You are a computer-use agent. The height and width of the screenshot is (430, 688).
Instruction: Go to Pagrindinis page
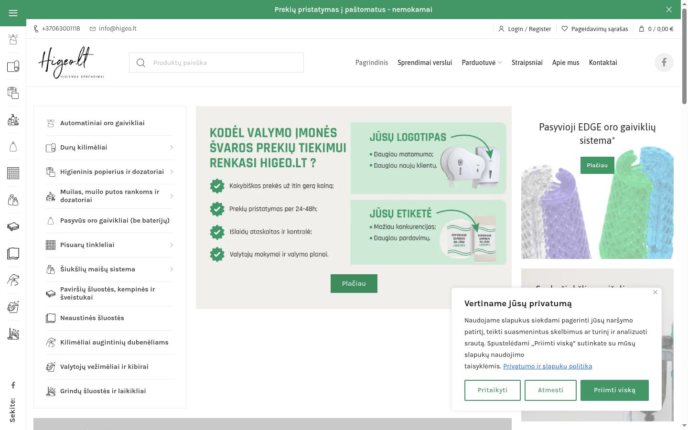tap(372, 63)
